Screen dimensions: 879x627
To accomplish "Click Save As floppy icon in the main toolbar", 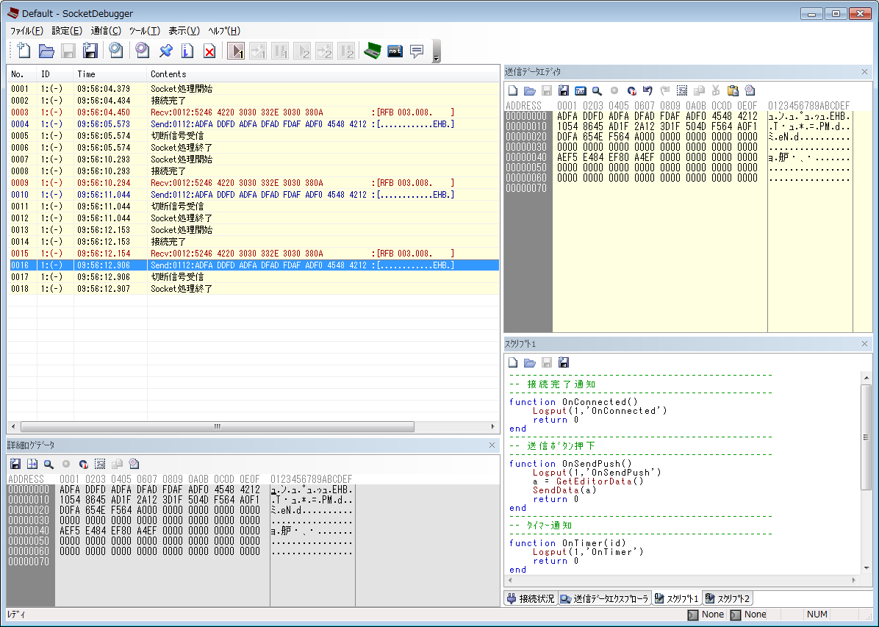I will (x=90, y=51).
